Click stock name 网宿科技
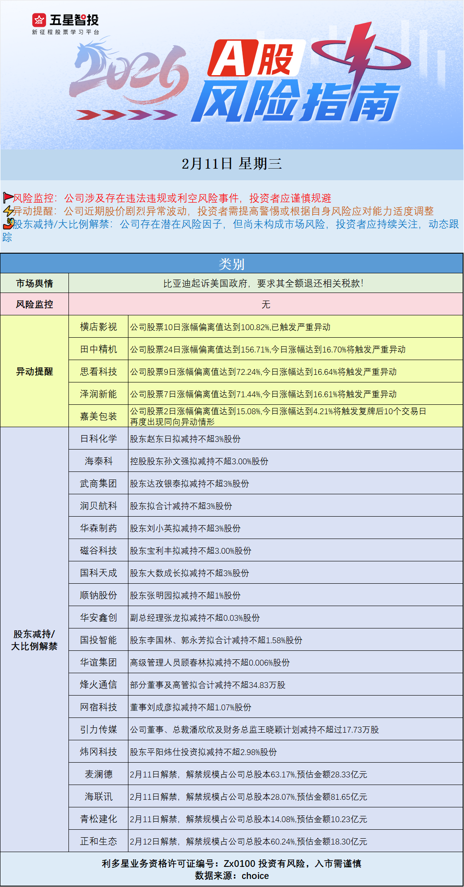464x887 pixels. (x=98, y=707)
